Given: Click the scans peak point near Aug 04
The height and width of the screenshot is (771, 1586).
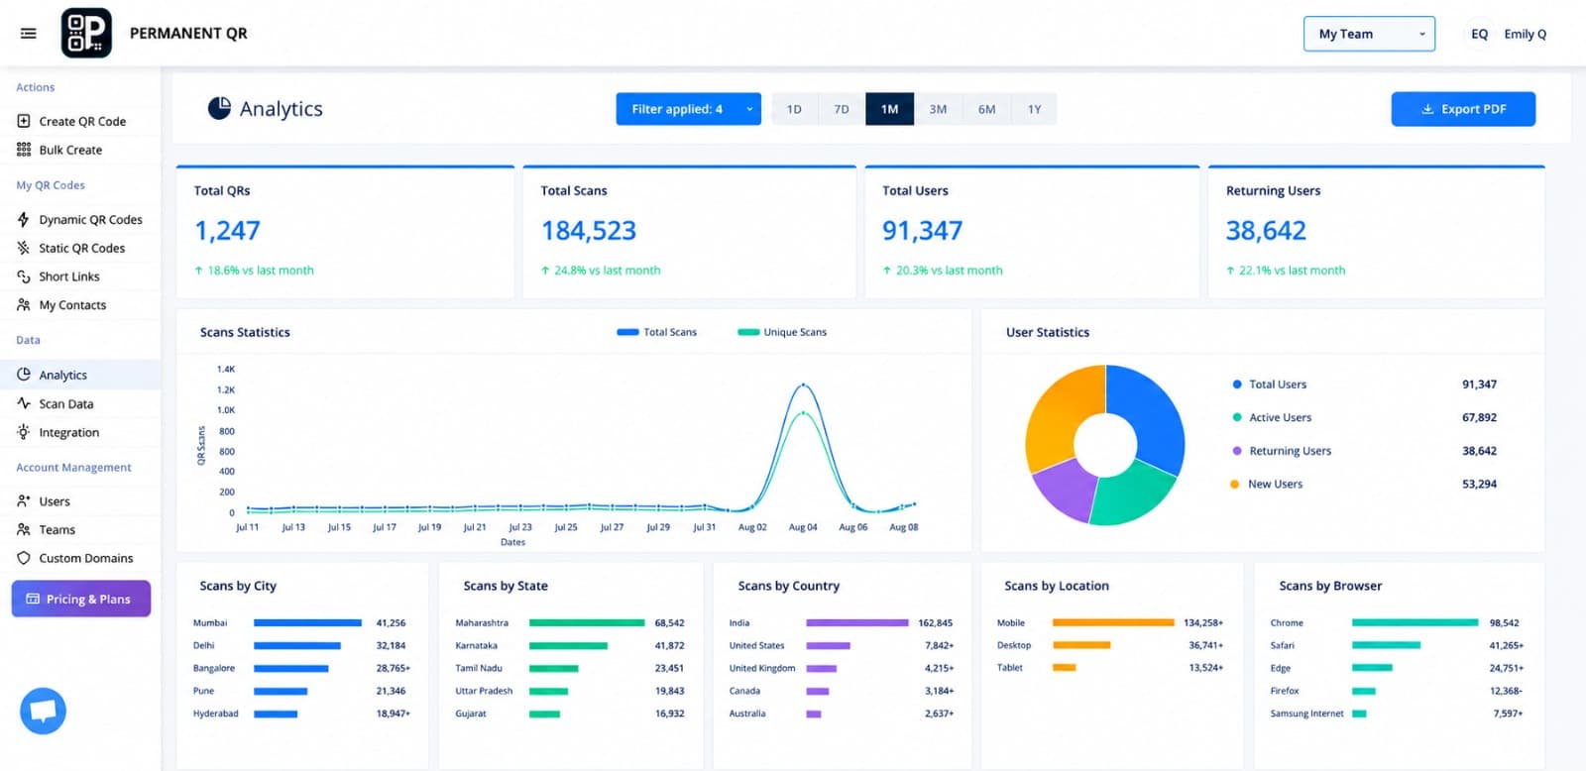Looking at the screenshot, I should pyautogui.click(x=803, y=385).
